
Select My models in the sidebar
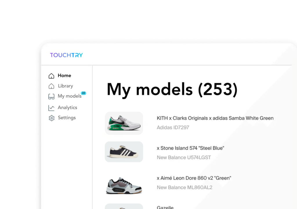(69, 96)
